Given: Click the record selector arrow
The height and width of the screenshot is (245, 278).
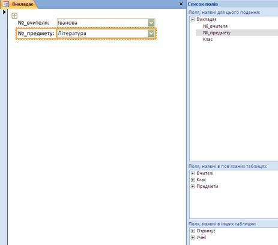Looking at the screenshot, I should click(4, 12).
